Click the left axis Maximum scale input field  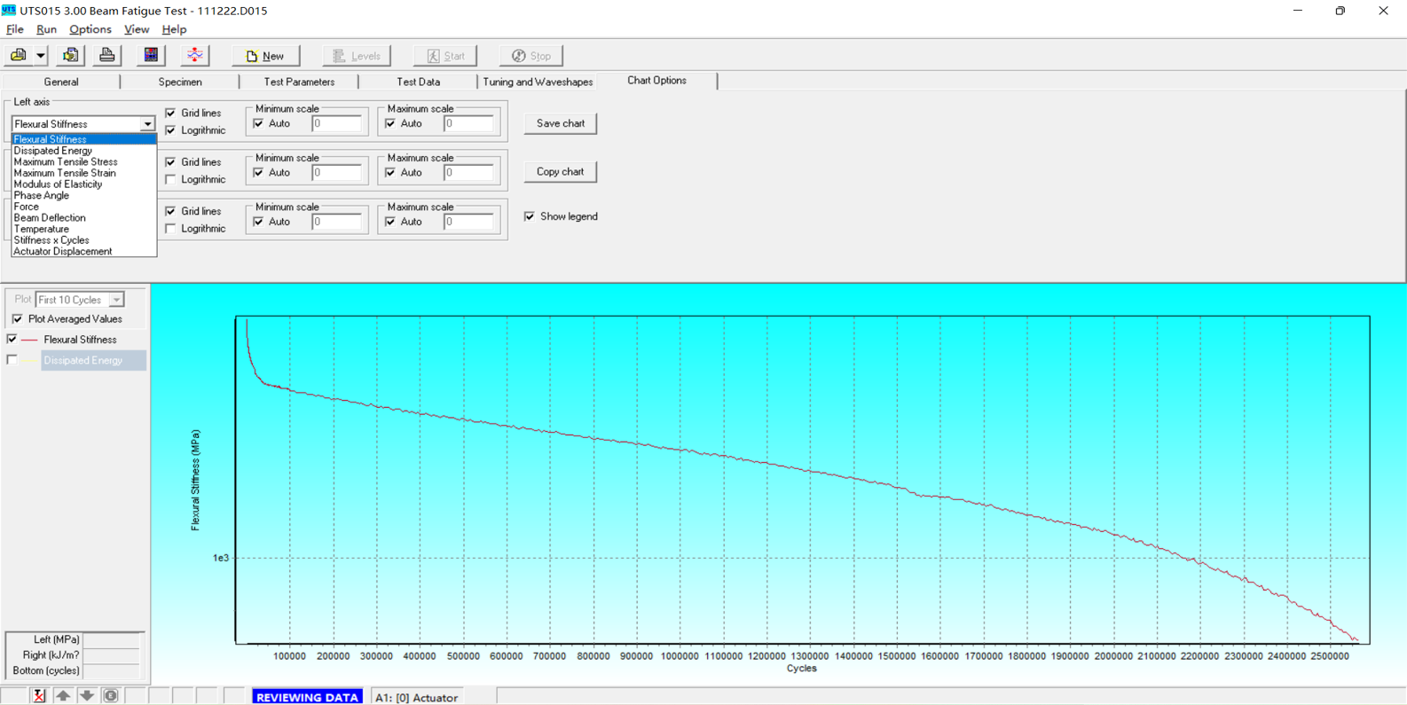click(x=468, y=124)
